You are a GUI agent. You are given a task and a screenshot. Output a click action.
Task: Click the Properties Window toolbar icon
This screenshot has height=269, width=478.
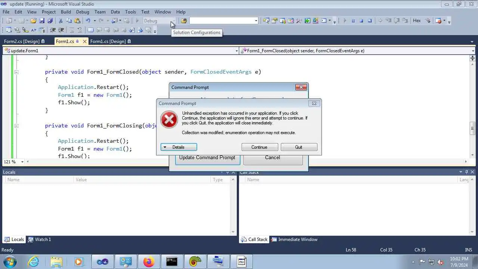pos(274,21)
